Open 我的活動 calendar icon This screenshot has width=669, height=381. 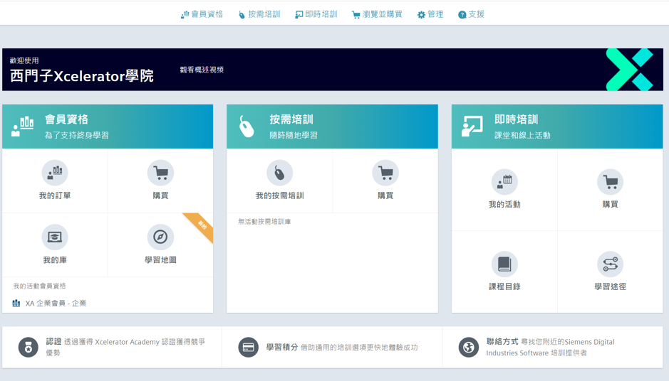[x=504, y=182]
